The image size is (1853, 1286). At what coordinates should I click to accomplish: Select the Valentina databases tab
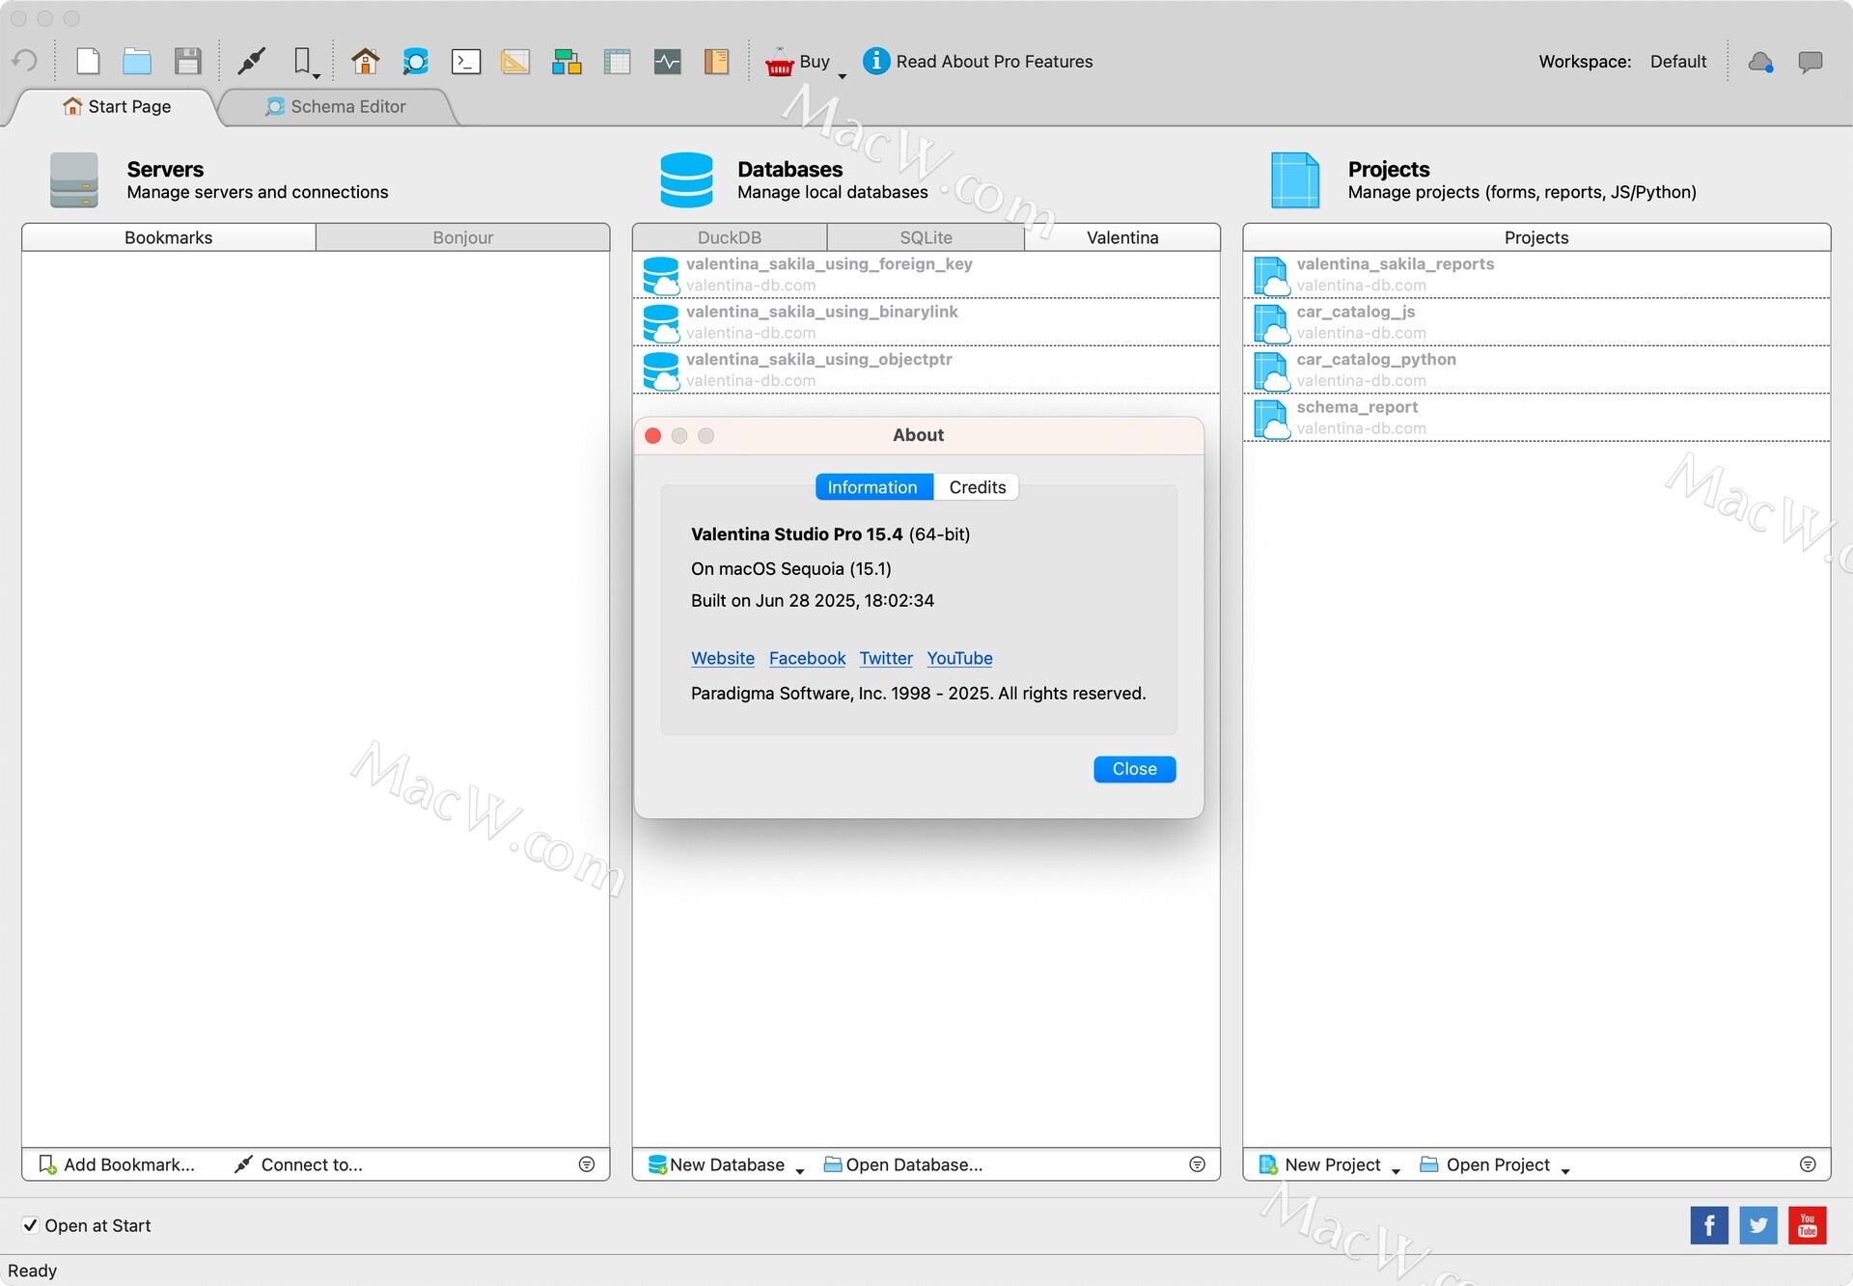click(1122, 237)
